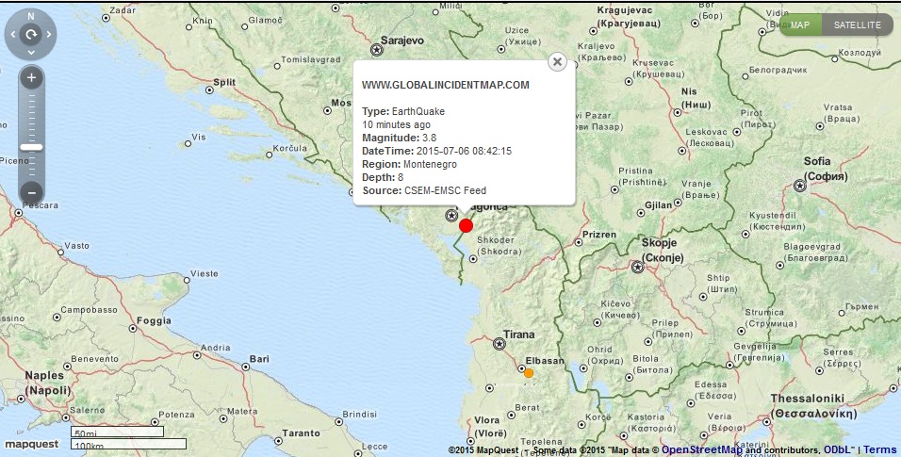
Task: Click the zoom in plus button
Action: [x=31, y=77]
